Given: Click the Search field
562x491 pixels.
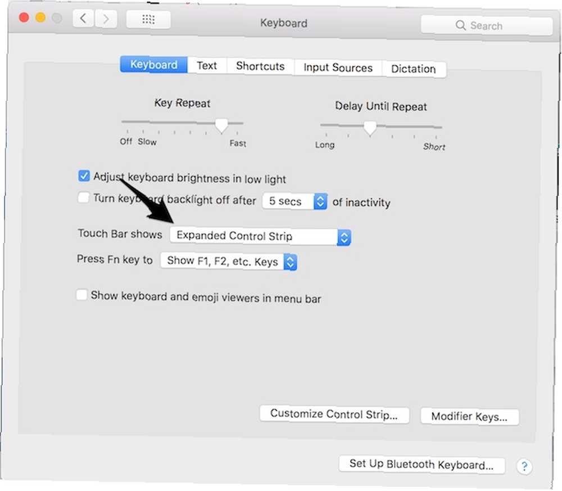Looking at the screenshot, I should pos(487,25).
